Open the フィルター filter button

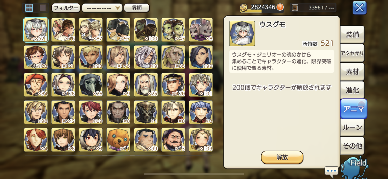[x=66, y=8]
